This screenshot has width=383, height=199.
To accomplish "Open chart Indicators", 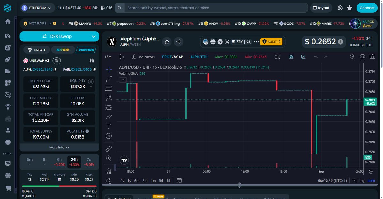I will coord(143,57).
